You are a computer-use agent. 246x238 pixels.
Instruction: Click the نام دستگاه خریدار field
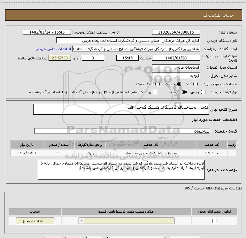128,41
